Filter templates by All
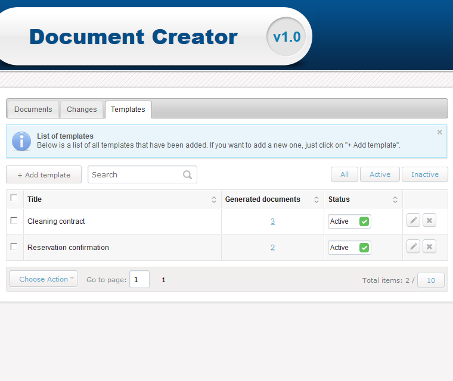This screenshot has height=381, width=453. (345, 174)
